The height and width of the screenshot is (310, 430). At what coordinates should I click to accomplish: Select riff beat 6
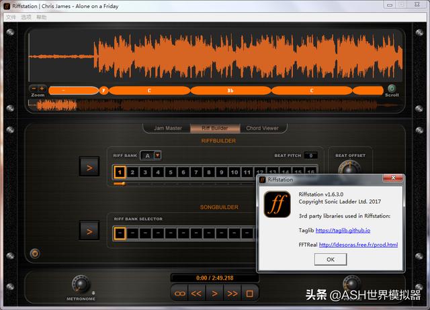(183, 172)
